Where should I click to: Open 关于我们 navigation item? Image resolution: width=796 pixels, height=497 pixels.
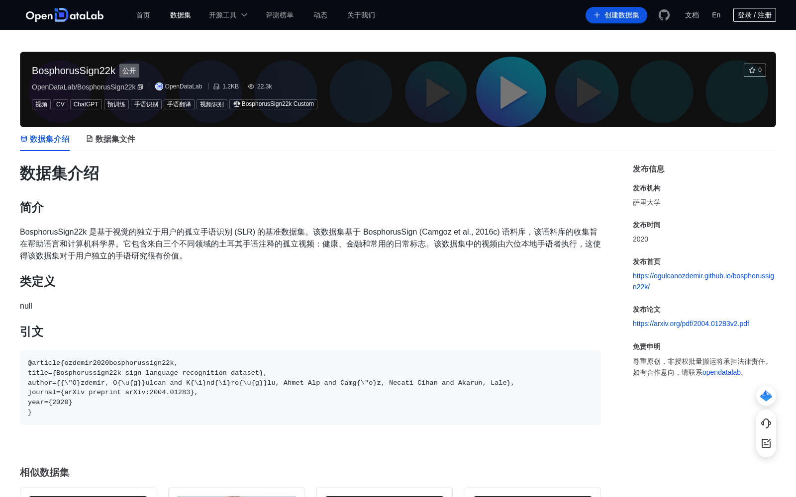coord(361,15)
